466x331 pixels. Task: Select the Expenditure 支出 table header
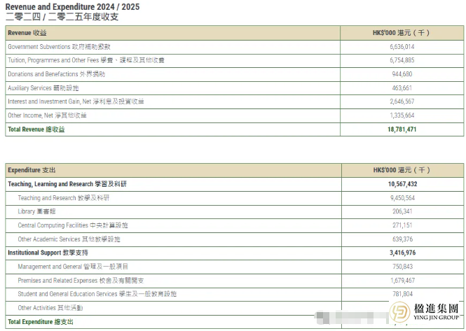[32, 170]
